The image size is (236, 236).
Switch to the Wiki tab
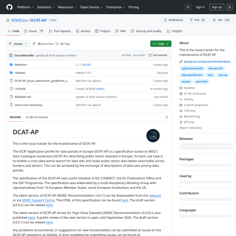pyautogui.click(x=121, y=31)
